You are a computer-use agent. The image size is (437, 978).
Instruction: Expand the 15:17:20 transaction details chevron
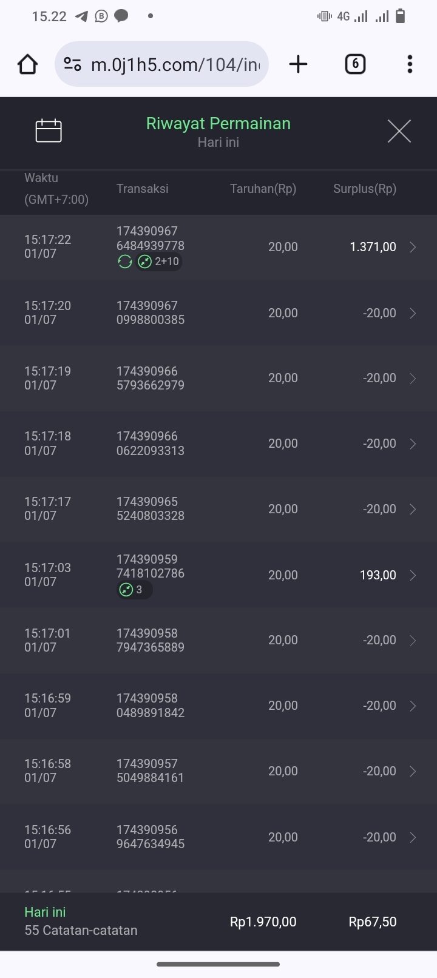pyautogui.click(x=413, y=313)
